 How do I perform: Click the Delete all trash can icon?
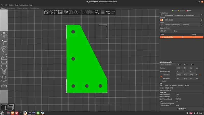coord(56,12)
